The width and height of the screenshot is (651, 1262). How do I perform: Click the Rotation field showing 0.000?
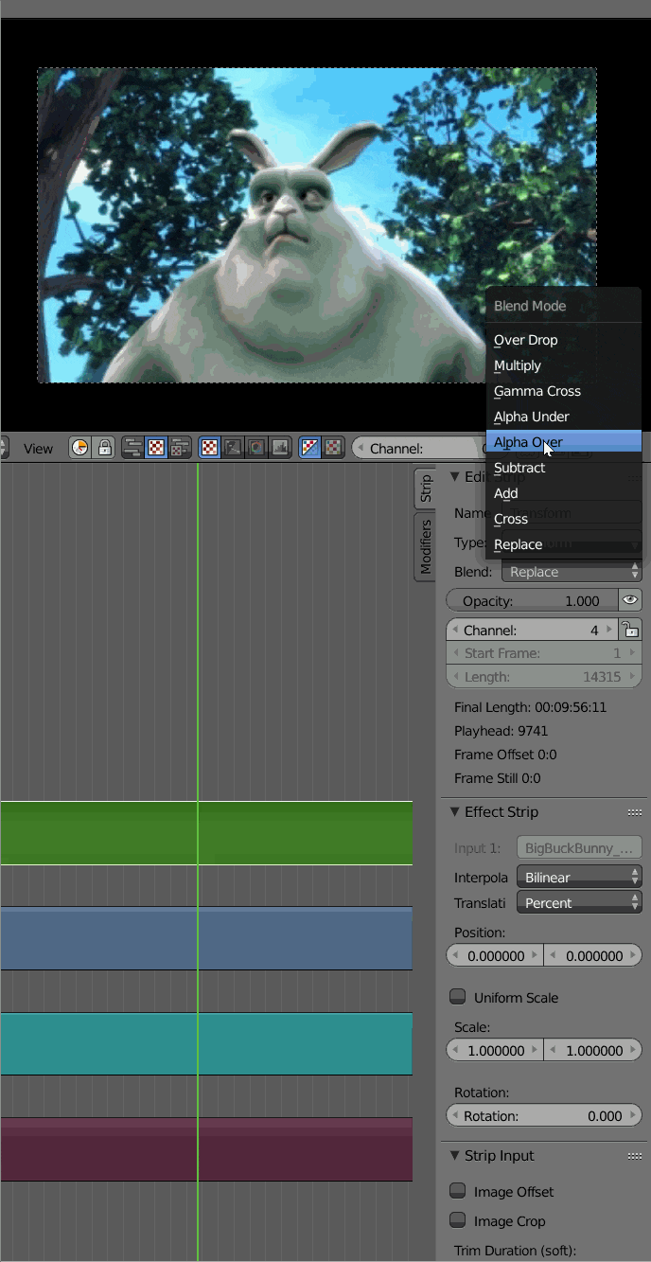pos(544,1116)
